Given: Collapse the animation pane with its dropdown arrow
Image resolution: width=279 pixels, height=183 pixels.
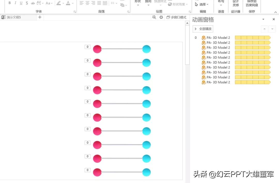Looking at the screenshot, I should [x=263, y=19].
